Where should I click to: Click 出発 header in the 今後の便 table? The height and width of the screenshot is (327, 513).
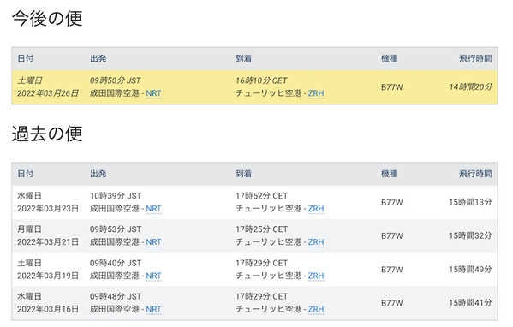coord(98,58)
